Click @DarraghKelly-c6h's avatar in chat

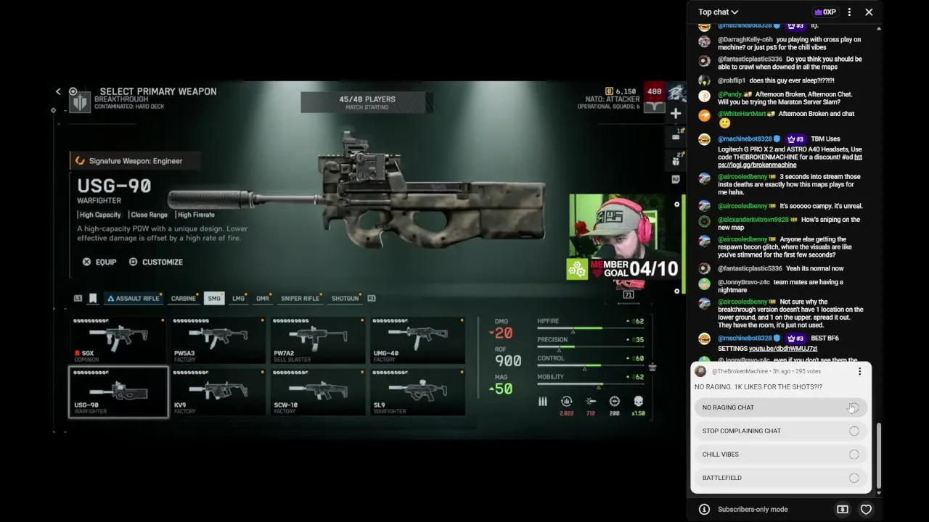(704, 41)
